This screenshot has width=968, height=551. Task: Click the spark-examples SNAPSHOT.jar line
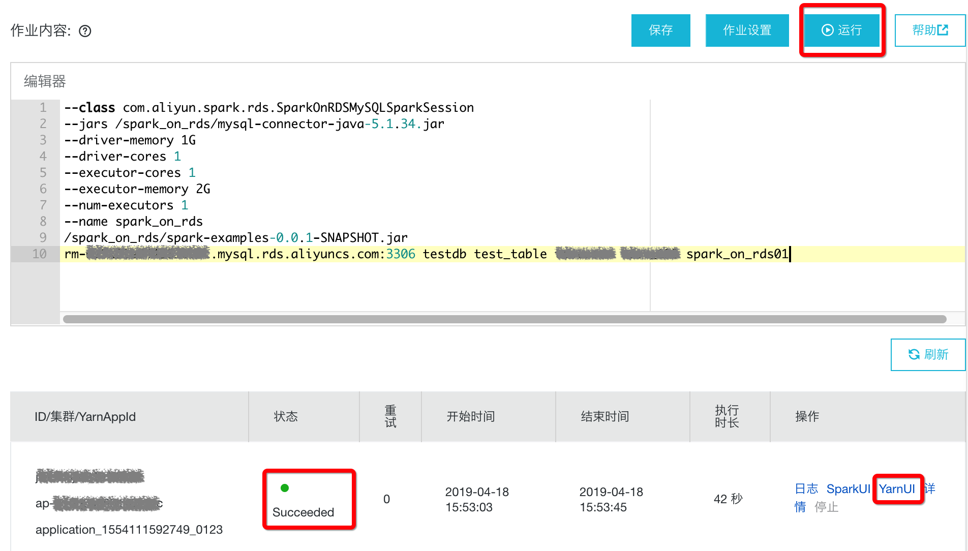click(236, 238)
